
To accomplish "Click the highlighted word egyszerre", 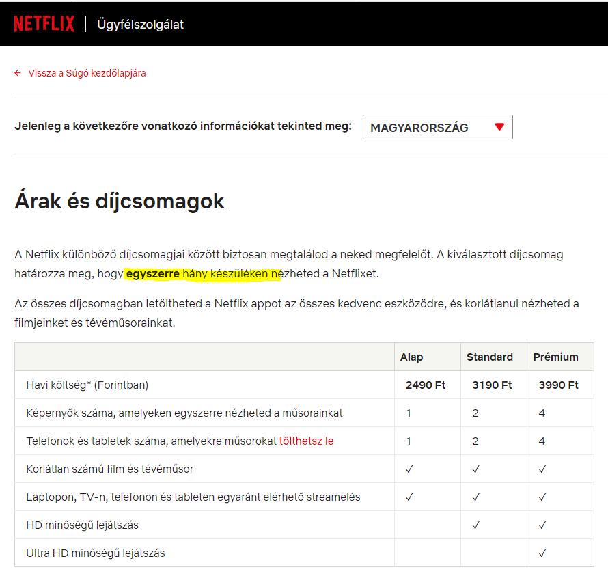I will [153, 274].
